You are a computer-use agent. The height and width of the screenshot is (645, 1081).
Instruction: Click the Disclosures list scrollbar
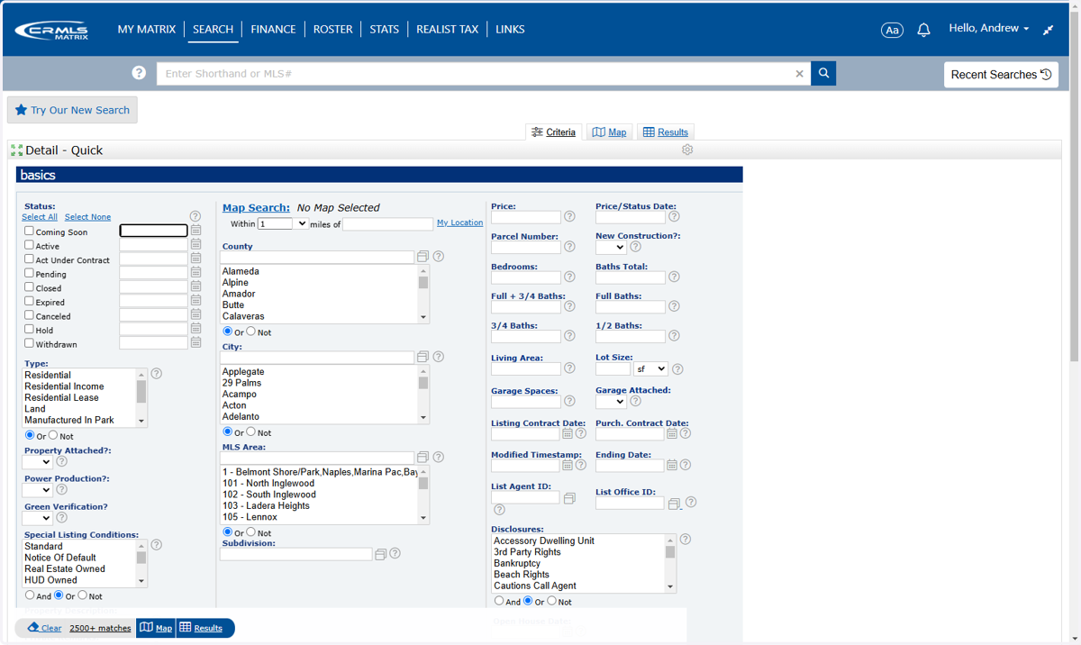pyautogui.click(x=670, y=563)
